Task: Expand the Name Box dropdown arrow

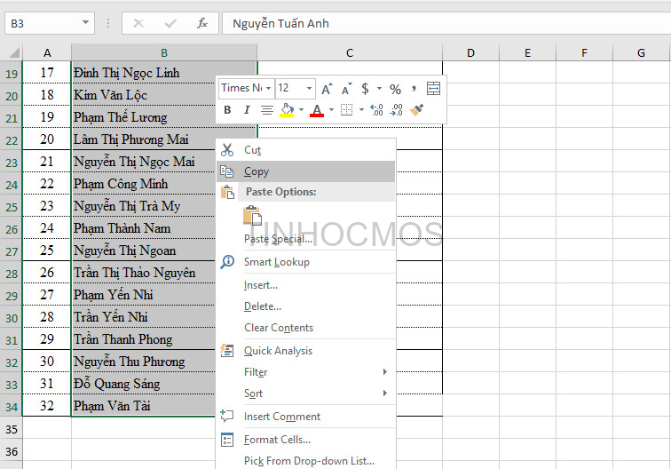Action: click(85, 23)
